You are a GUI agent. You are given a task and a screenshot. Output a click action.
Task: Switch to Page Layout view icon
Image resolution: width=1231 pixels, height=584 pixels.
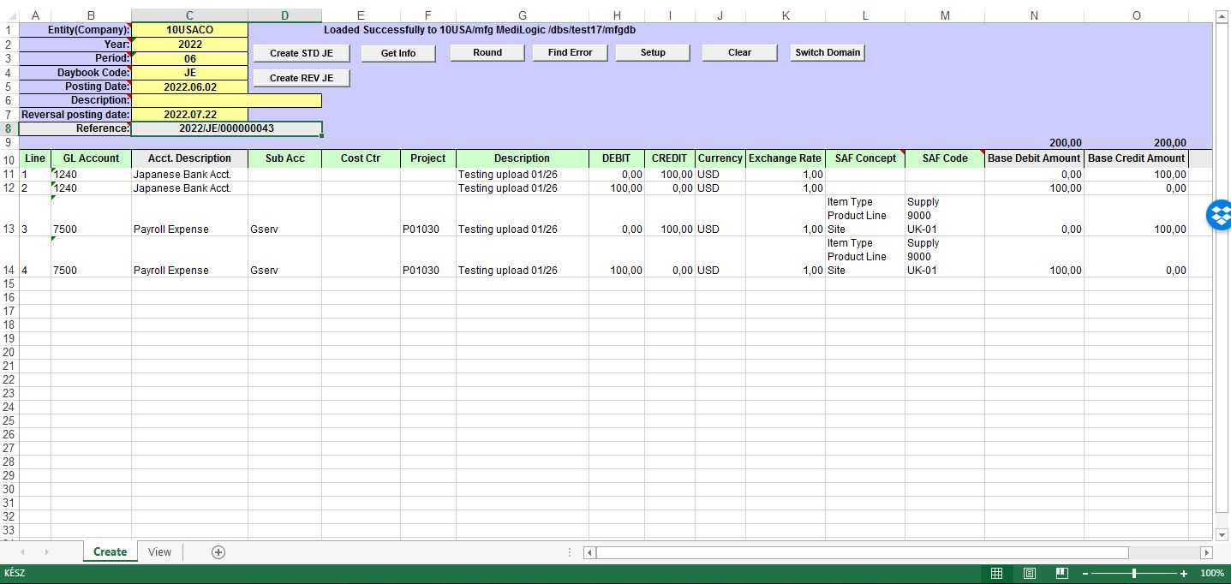tap(1028, 574)
